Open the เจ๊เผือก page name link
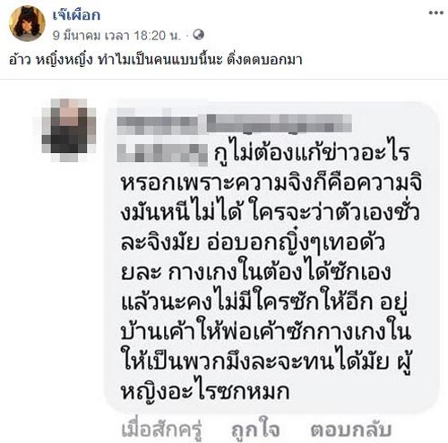This screenshot has height=443, width=448. pyautogui.click(x=76, y=14)
